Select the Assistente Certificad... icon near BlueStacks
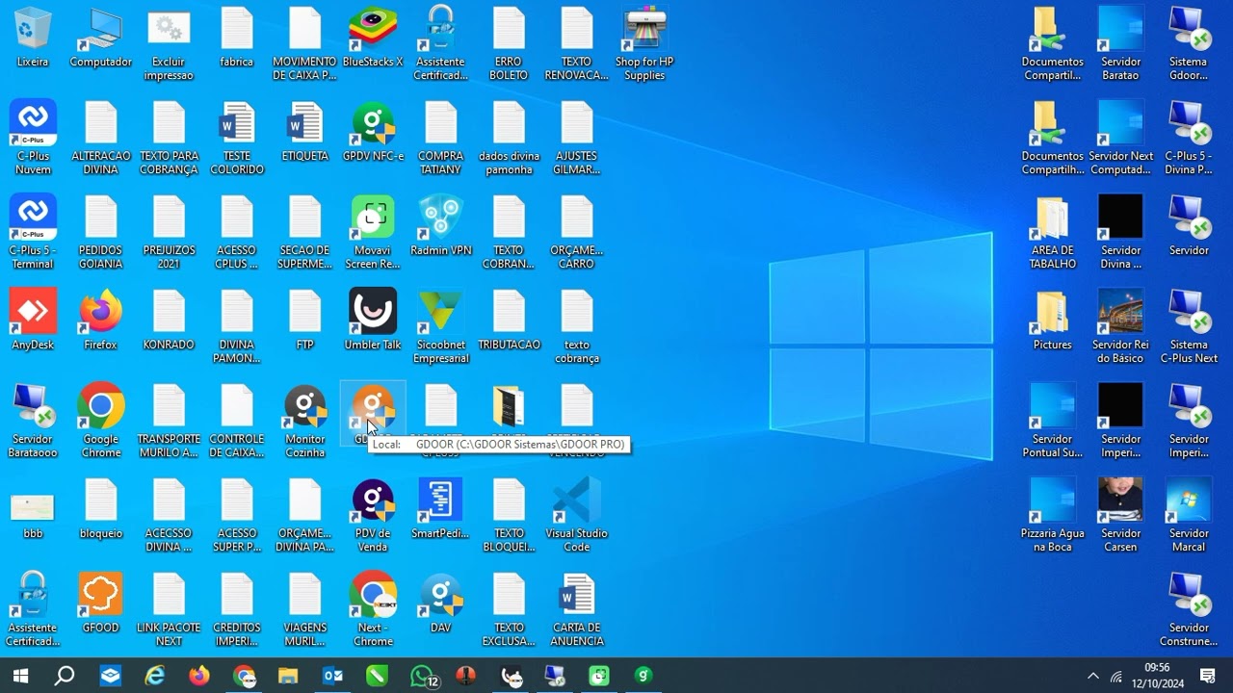This screenshot has width=1233, height=693. [x=441, y=44]
